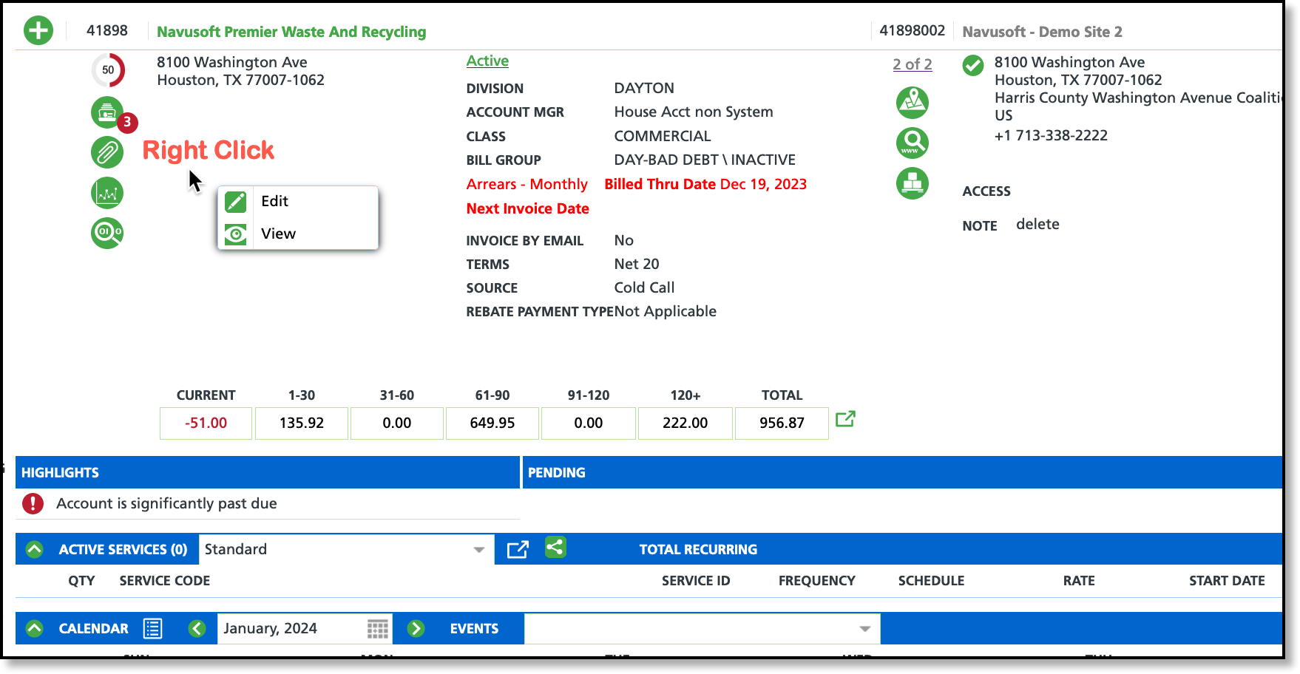Viewport: 1300px width, 674px height.
Task: Click the TOTAL balance 956.87 box
Action: click(x=782, y=423)
